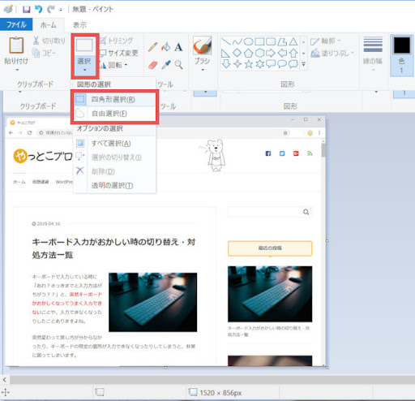Switch to the View (表示) tab

click(x=79, y=25)
